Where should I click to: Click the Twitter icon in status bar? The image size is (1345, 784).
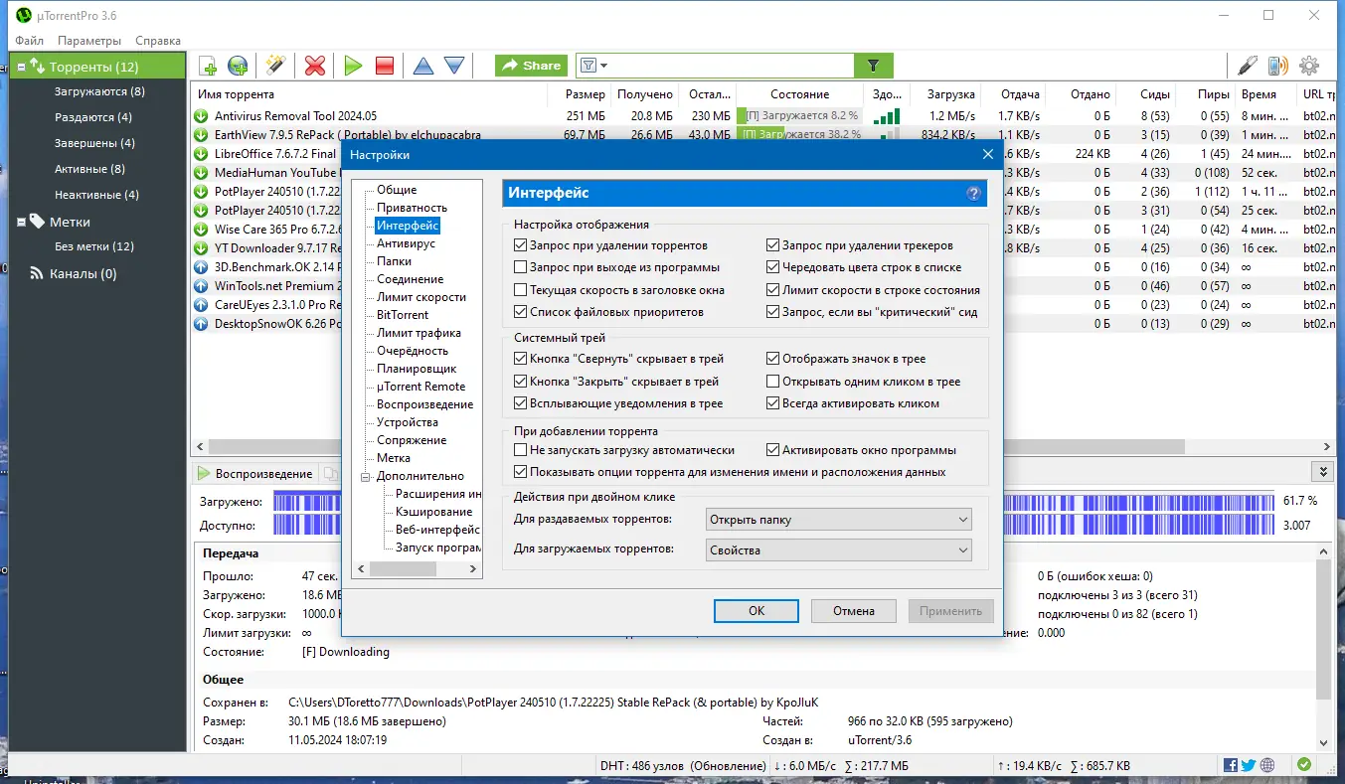(x=1249, y=765)
